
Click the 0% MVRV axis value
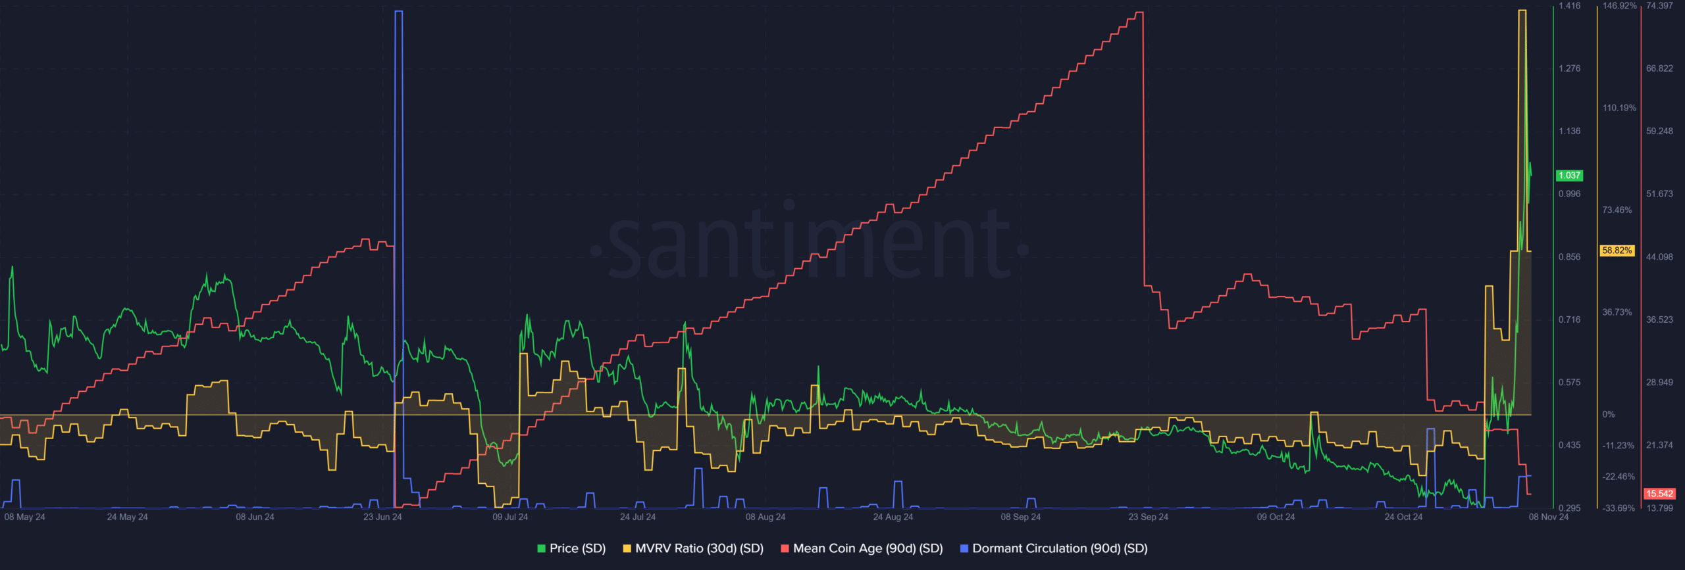click(x=1609, y=415)
